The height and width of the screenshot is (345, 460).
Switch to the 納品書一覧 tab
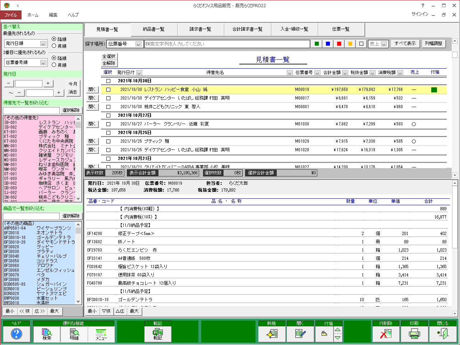click(x=153, y=29)
